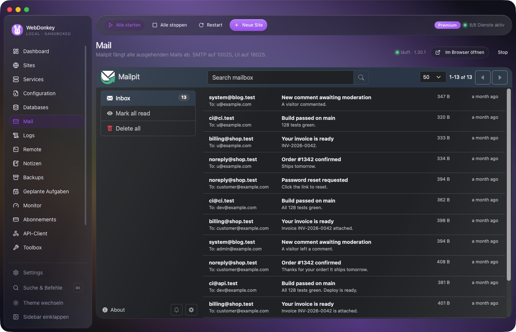Viewport: 516px width, 332px height.
Task: Click the Remote terminal icon
Action: 16,149
